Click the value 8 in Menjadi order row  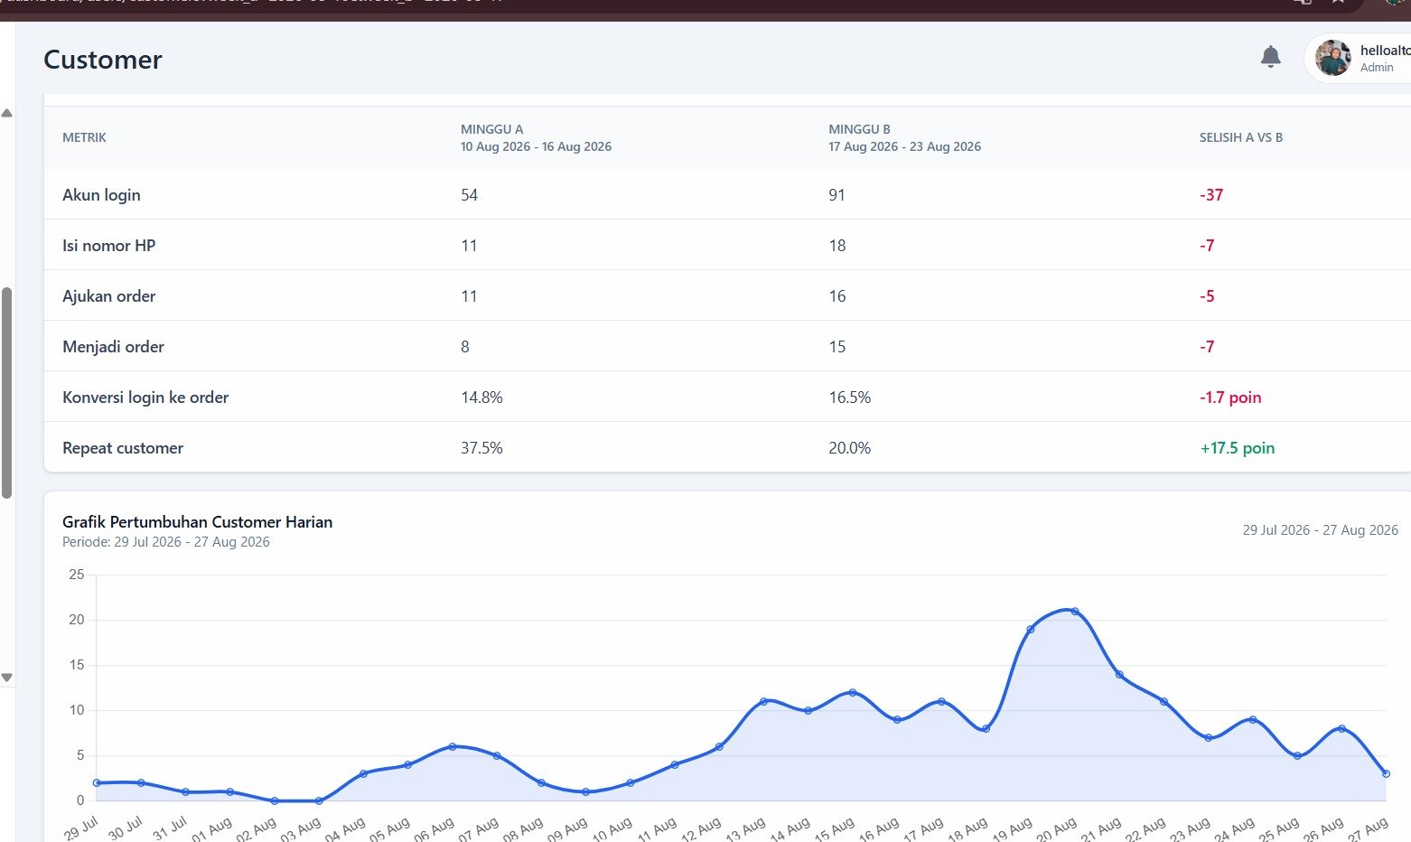[x=465, y=347]
